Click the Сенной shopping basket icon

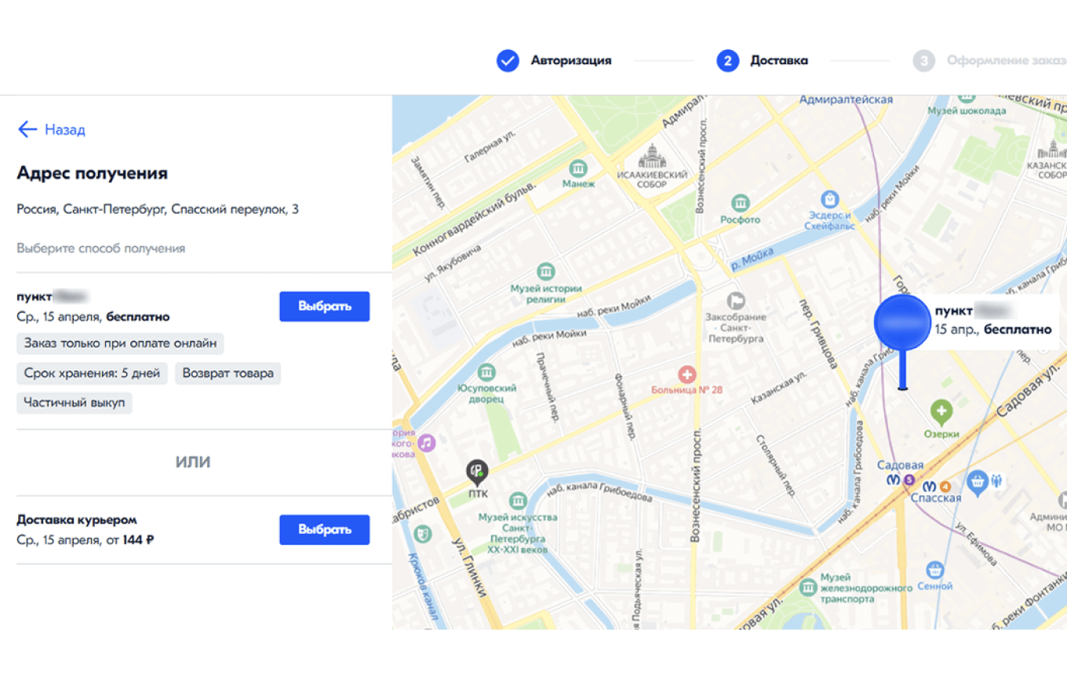click(x=934, y=570)
